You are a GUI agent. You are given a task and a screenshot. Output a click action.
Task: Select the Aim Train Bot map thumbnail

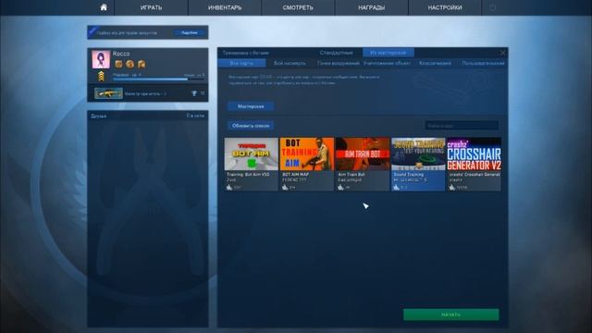pos(363,154)
